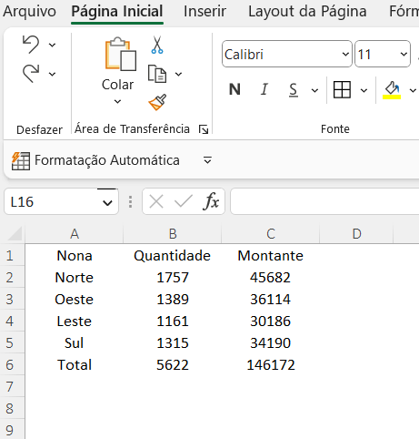Viewport: 419px width, 439px height.
Task: Select cell C6 containing 146172
Action: click(x=271, y=364)
